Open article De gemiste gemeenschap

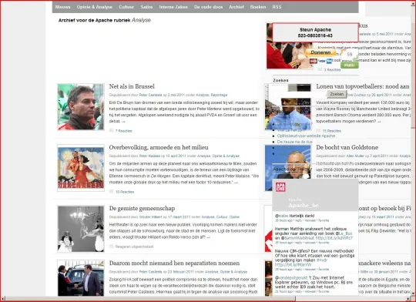click(x=142, y=208)
